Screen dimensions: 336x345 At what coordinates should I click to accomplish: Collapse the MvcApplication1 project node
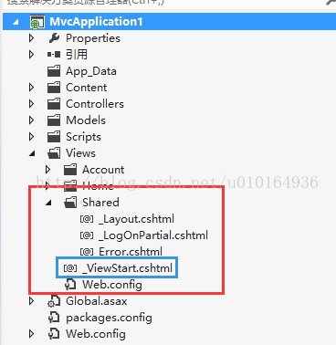click(16, 23)
